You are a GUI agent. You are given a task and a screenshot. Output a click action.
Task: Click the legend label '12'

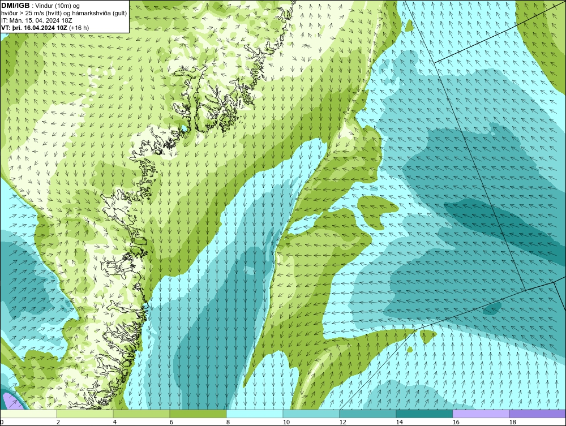[342, 422]
